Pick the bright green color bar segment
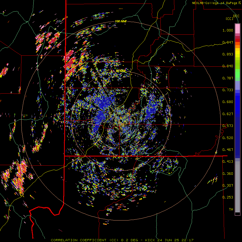Viewport: 242px width, 242px height. 237,74
